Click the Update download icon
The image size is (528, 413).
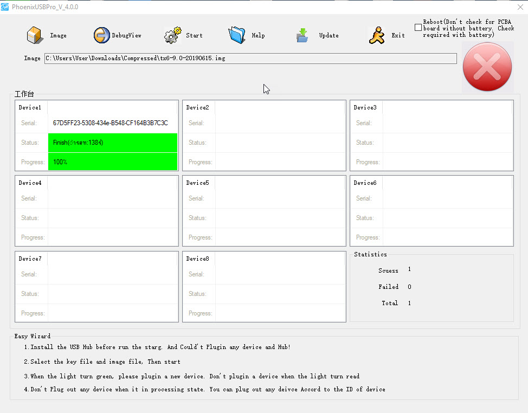[302, 35]
